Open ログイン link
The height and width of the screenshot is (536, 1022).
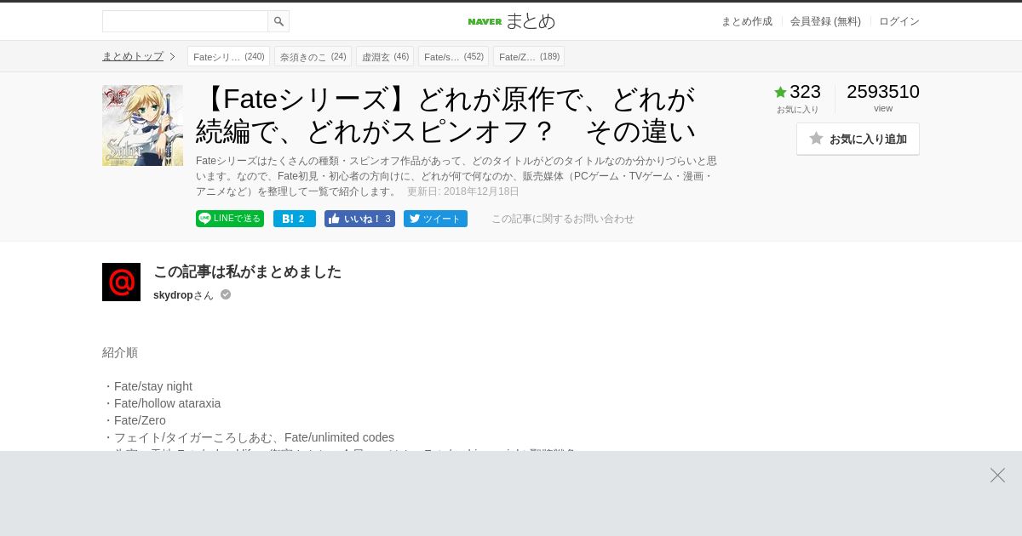click(x=899, y=21)
